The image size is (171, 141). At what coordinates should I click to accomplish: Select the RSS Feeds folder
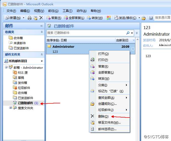click(20, 73)
